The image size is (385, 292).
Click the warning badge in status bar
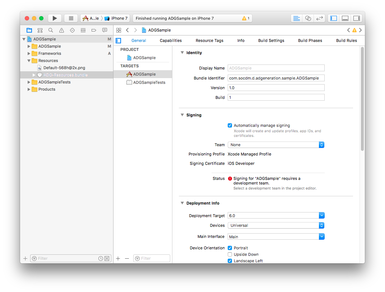(246, 18)
